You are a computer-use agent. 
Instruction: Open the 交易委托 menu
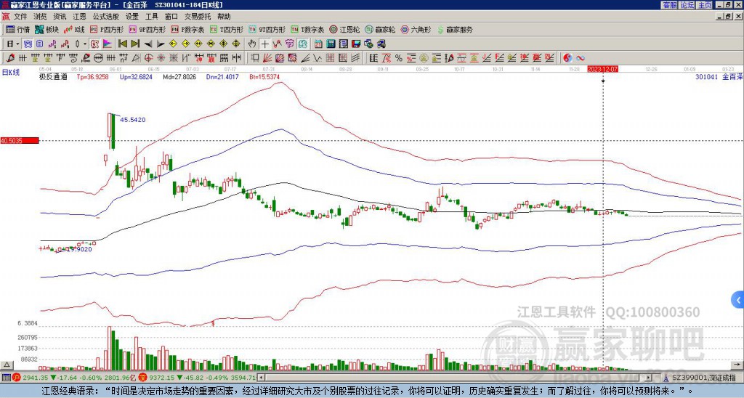click(198, 17)
